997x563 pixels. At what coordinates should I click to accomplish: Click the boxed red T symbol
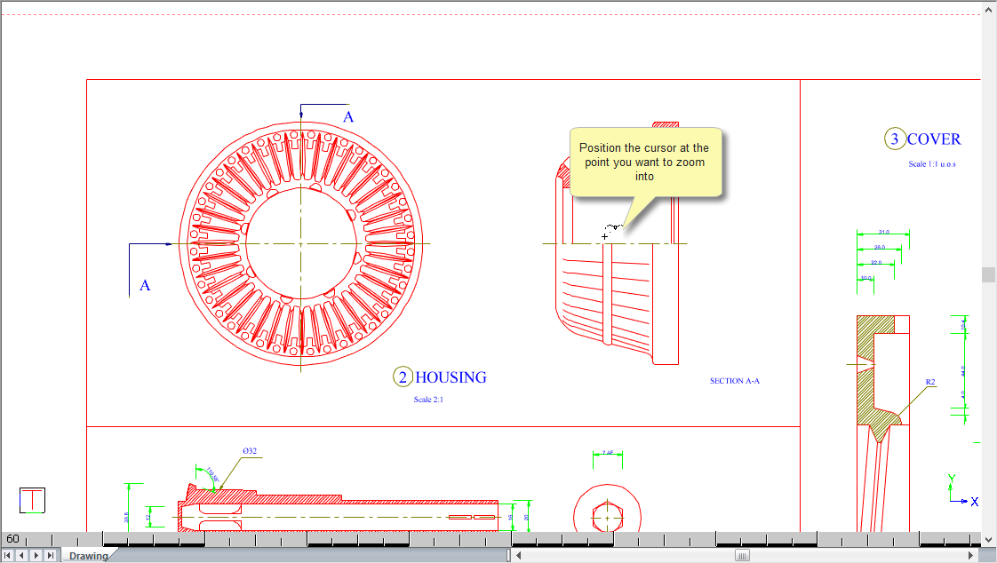(33, 500)
